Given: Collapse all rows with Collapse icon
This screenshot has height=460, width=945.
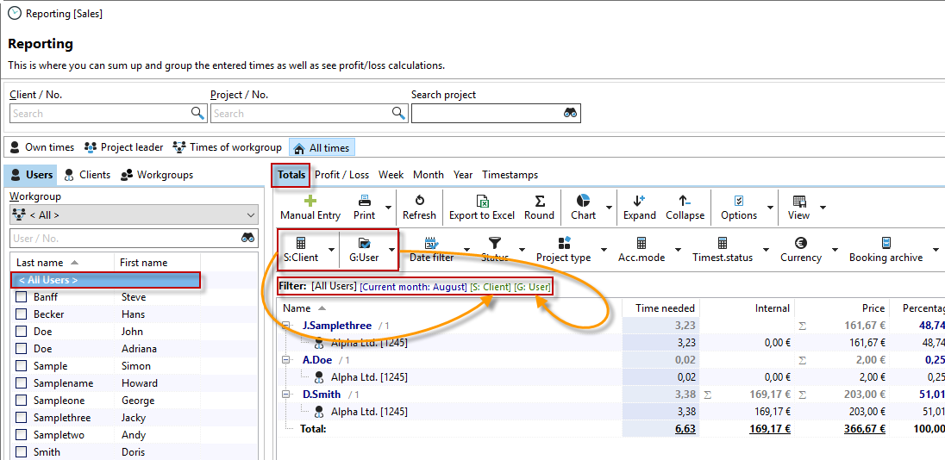Looking at the screenshot, I should pyautogui.click(x=685, y=201).
